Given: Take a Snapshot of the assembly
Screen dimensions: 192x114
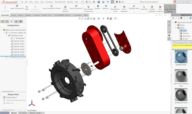Looking at the screenshot, I should click(x=160, y=9).
